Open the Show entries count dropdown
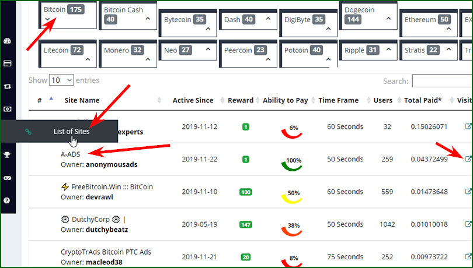 [x=61, y=80]
